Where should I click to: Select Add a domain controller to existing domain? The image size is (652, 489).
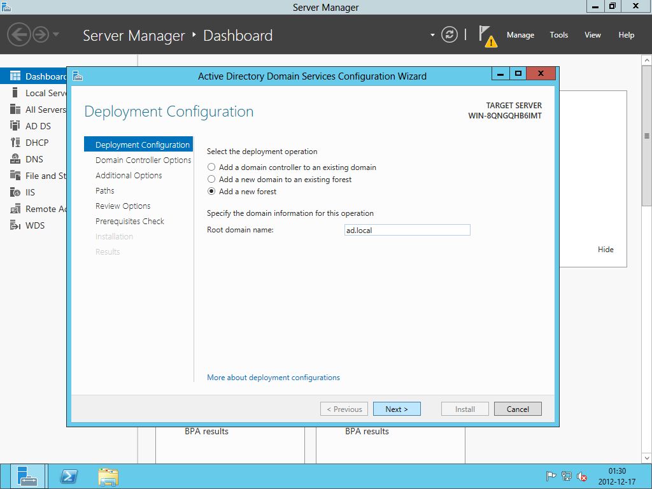211,167
